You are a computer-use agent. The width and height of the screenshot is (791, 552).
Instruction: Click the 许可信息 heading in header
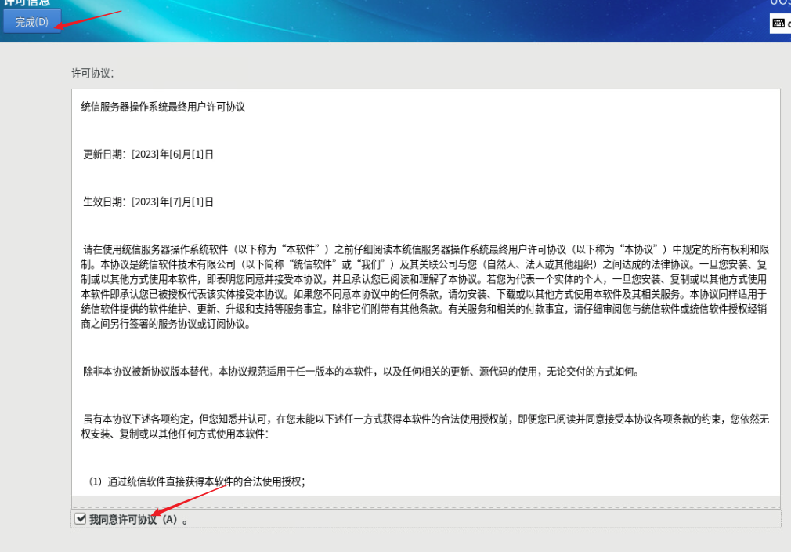(x=27, y=2)
